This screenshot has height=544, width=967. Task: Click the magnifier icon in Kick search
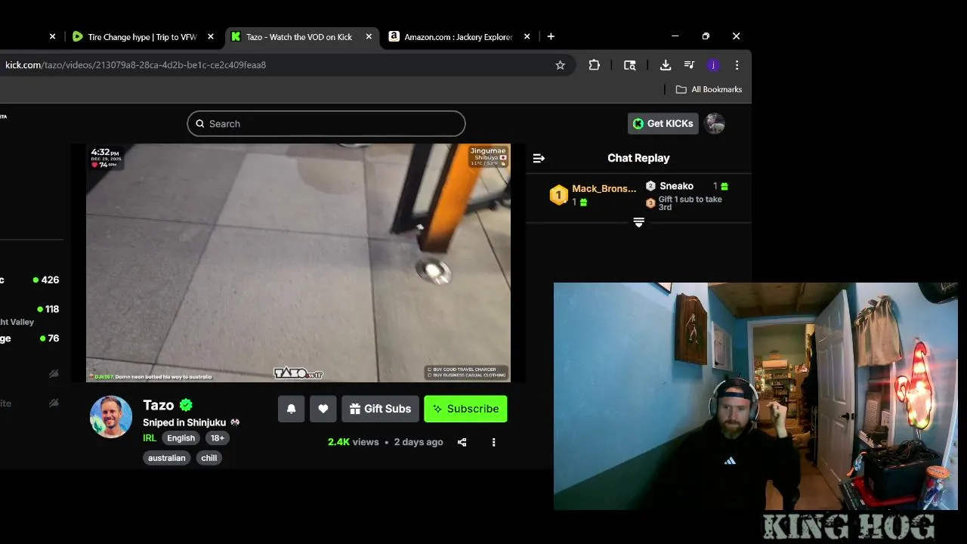click(x=200, y=124)
